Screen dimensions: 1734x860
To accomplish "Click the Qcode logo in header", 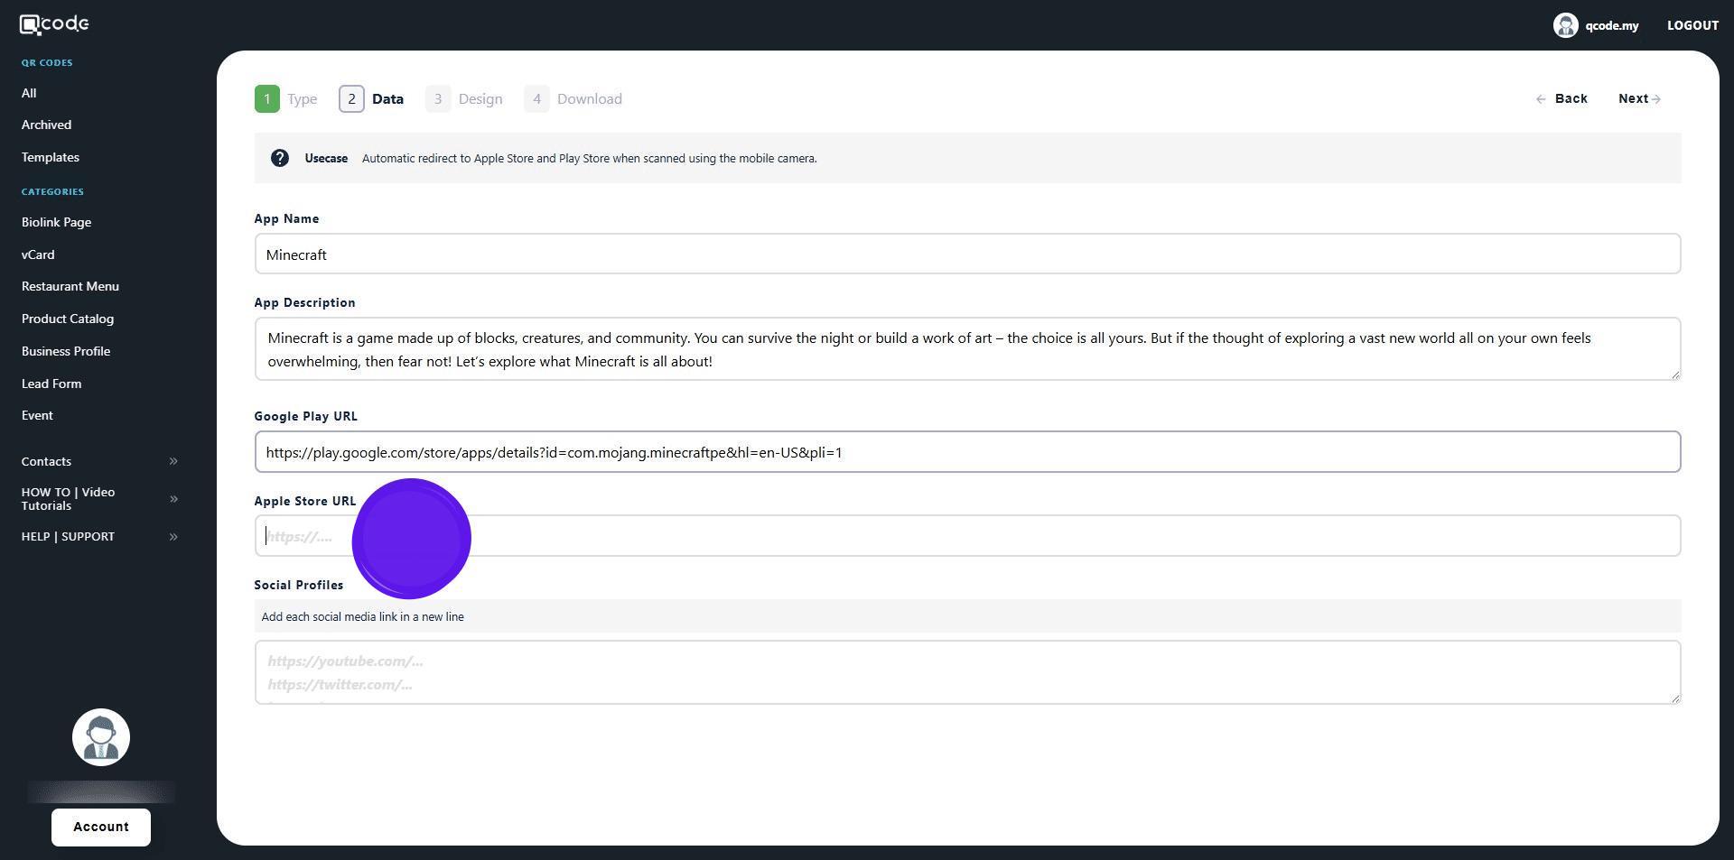I will (x=54, y=24).
